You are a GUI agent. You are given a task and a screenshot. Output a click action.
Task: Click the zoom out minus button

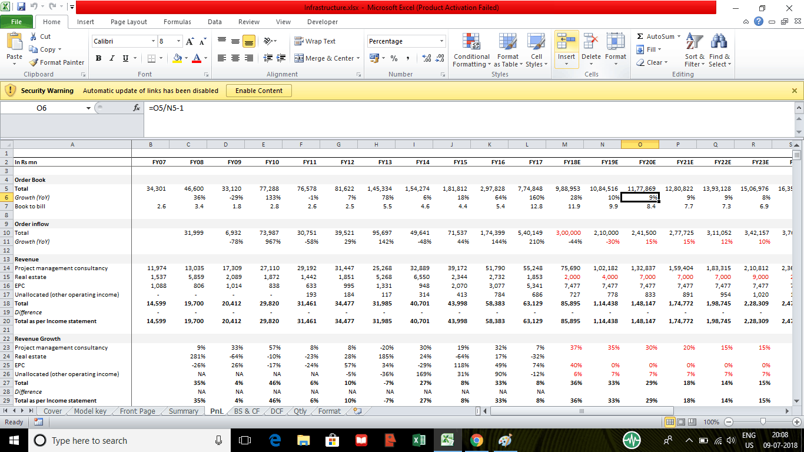(x=729, y=422)
